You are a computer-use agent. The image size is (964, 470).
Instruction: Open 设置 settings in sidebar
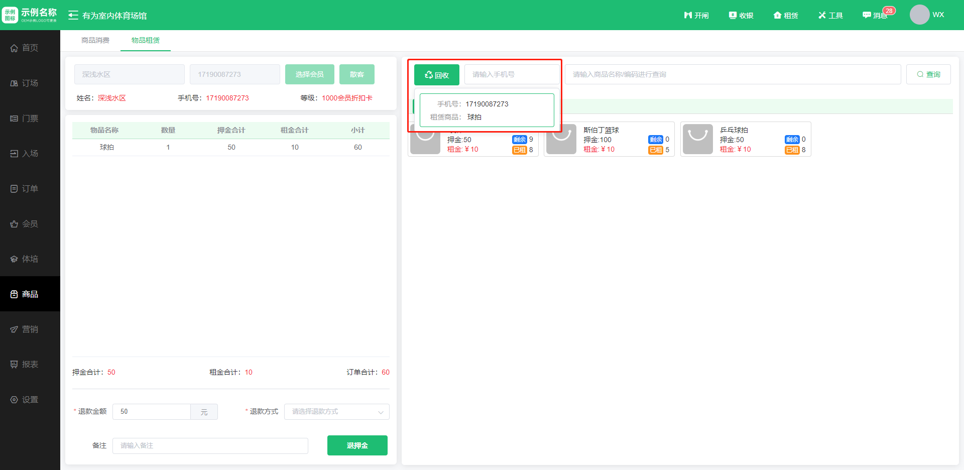click(25, 400)
